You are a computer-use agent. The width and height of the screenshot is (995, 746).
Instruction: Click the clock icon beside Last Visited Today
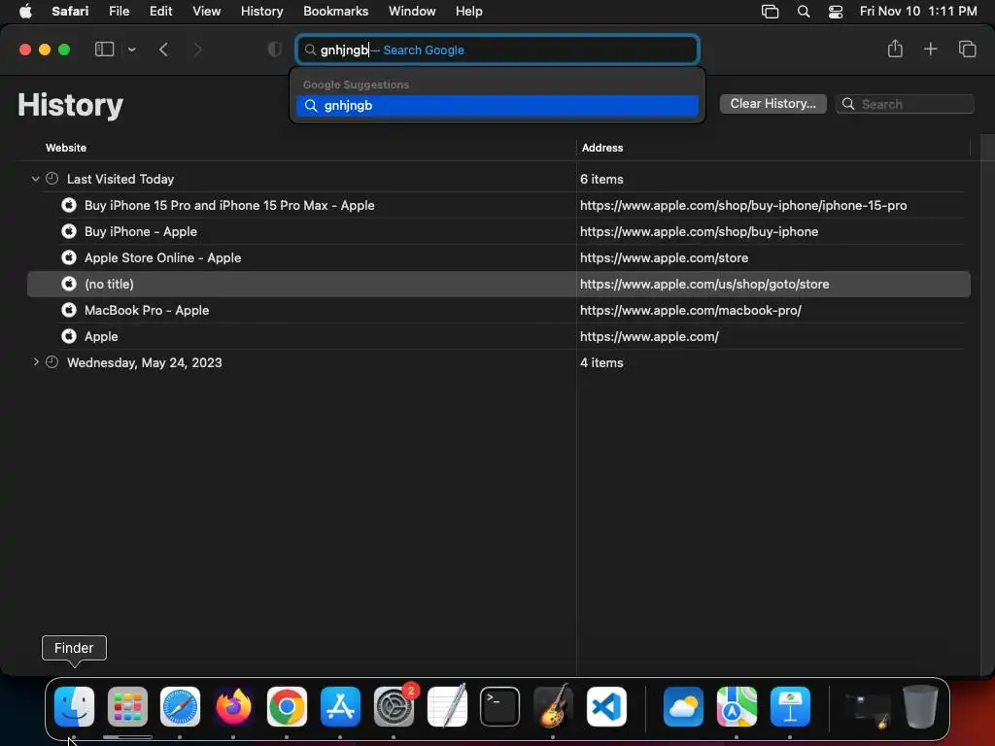pos(52,179)
